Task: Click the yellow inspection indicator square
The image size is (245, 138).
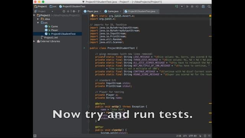Action: (210, 16)
